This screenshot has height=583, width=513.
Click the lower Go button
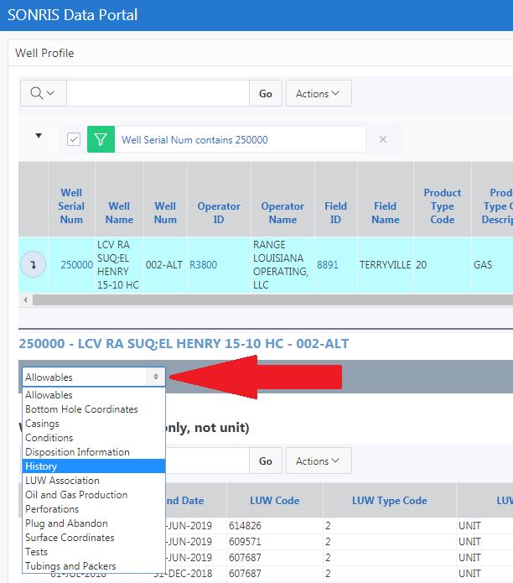(265, 461)
